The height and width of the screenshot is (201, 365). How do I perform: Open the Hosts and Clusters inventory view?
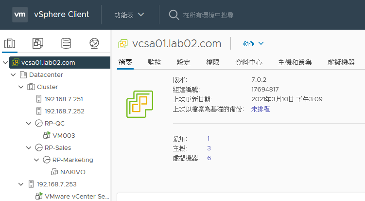[x=10, y=43]
